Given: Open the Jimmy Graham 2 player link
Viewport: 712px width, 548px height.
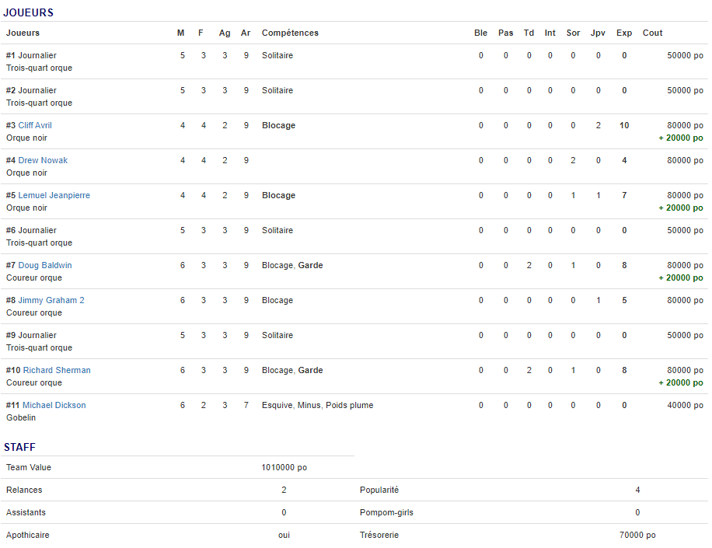Looking at the screenshot, I should click(51, 300).
